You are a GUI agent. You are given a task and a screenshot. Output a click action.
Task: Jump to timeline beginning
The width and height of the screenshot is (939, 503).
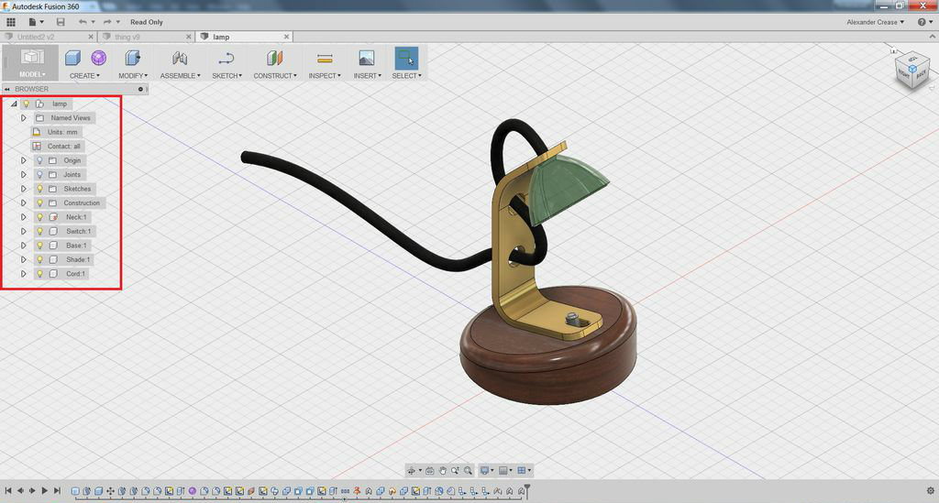8,491
